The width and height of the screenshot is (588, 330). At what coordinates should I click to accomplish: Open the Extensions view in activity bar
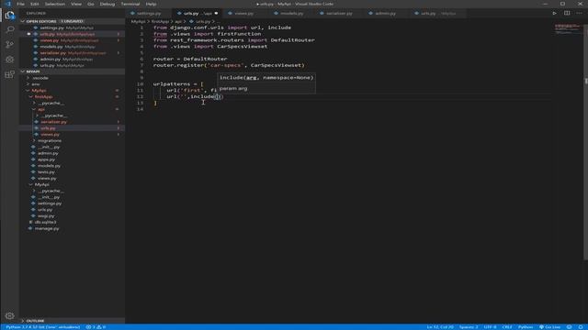pos(10,74)
